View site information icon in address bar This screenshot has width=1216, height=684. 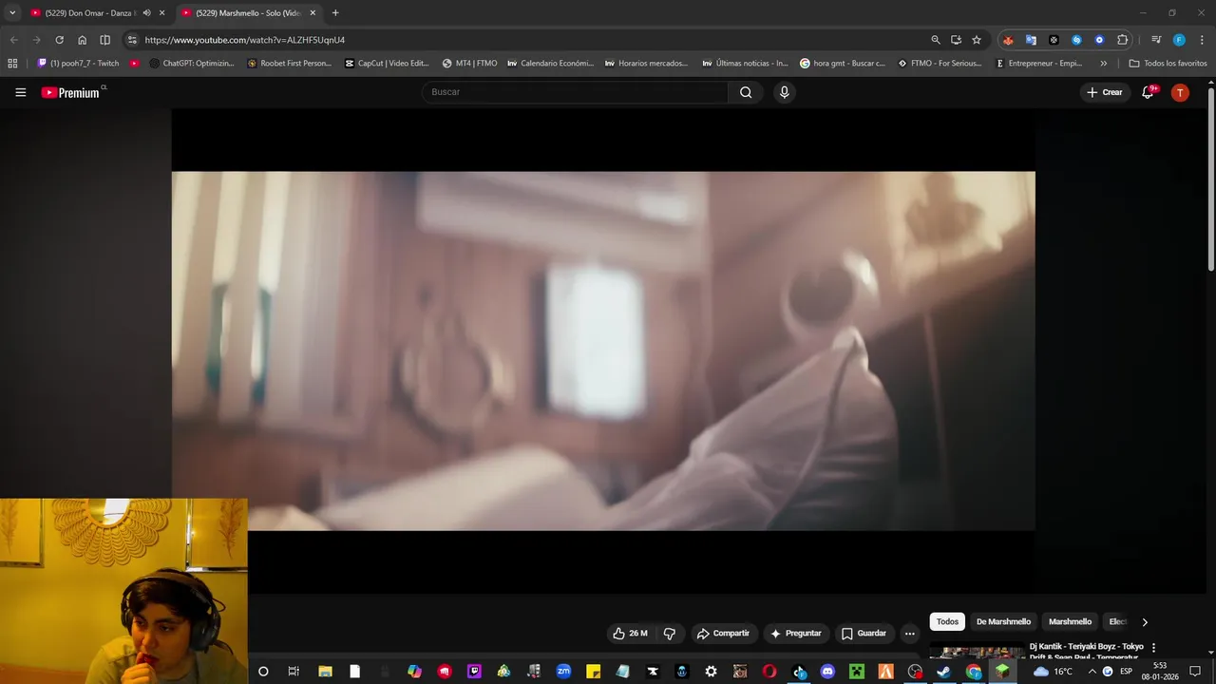132,40
